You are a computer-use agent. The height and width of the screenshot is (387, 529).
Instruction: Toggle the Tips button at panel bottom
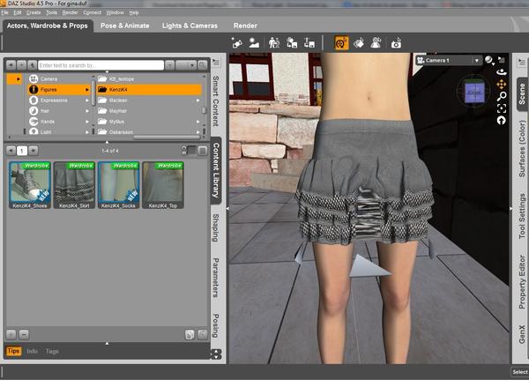coord(13,351)
